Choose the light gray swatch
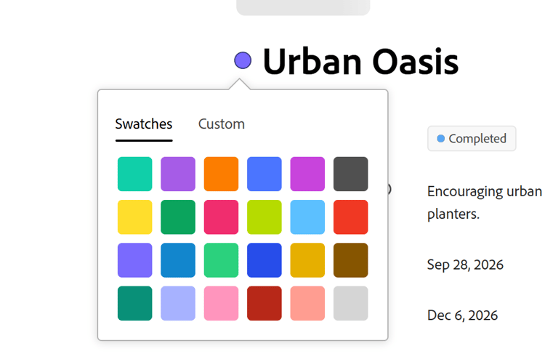Image resolution: width=545 pixels, height=354 pixels. (350, 303)
